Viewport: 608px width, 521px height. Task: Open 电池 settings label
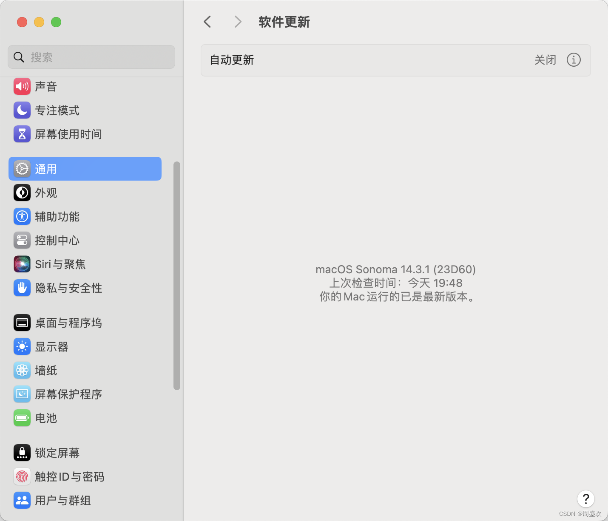point(46,418)
